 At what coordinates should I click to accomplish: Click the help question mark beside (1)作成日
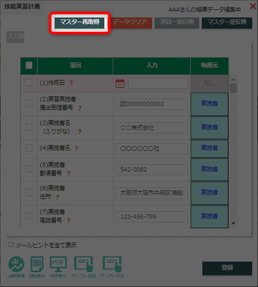pos(71,83)
